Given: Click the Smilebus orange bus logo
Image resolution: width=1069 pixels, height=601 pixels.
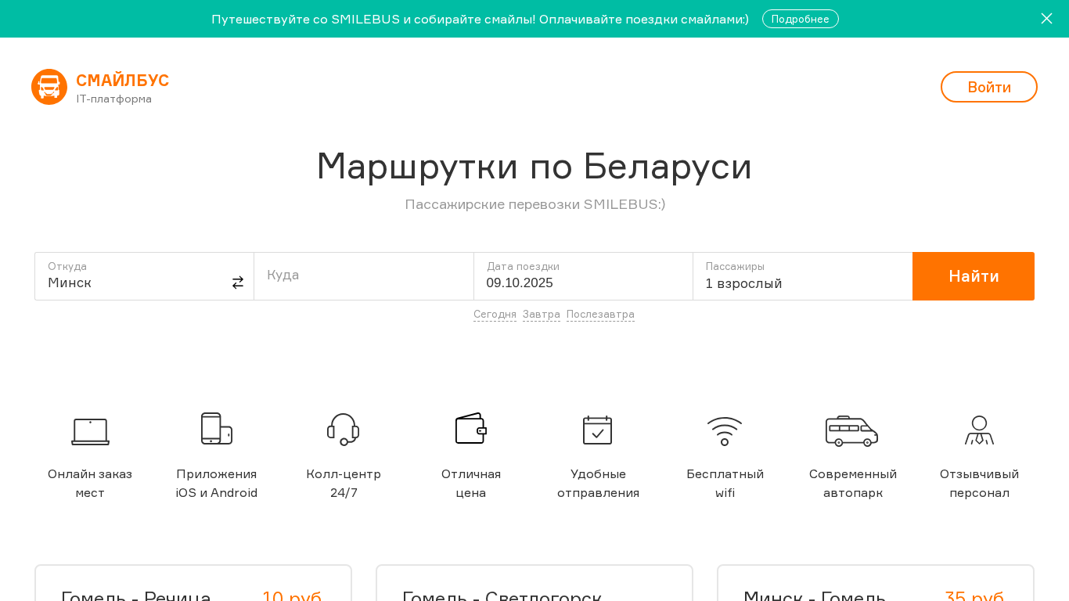Looking at the screenshot, I should click(x=49, y=87).
